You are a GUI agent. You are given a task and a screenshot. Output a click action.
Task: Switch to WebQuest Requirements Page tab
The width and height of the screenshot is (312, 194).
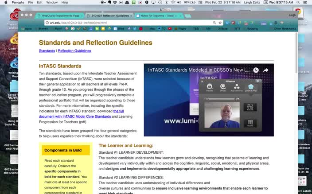(59, 16)
